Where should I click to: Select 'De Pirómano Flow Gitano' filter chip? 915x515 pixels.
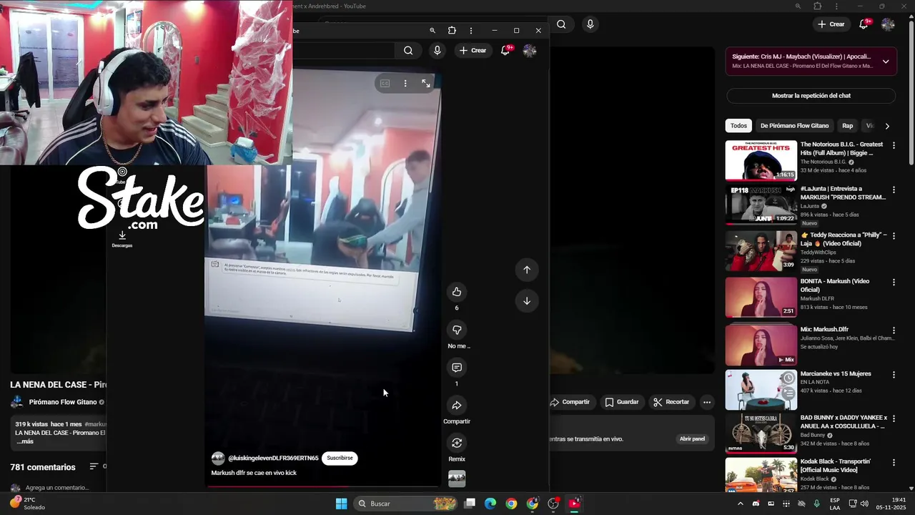(x=794, y=126)
